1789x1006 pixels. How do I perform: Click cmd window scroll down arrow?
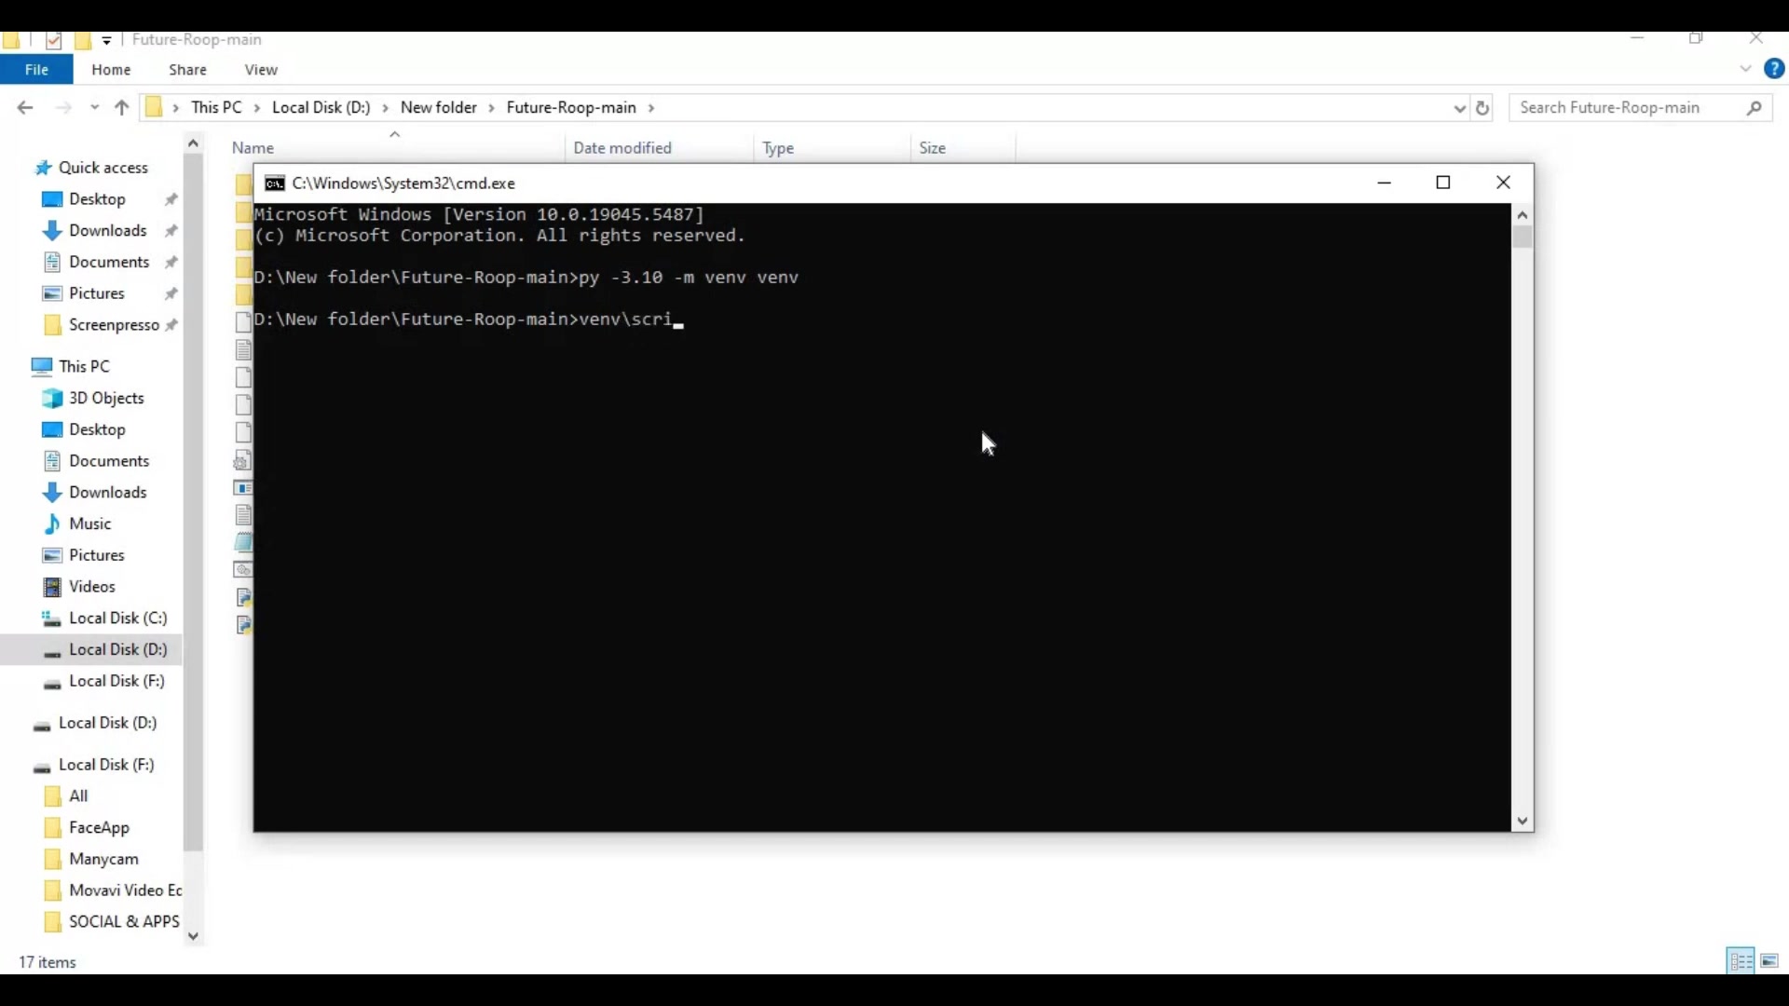pos(1523,822)
